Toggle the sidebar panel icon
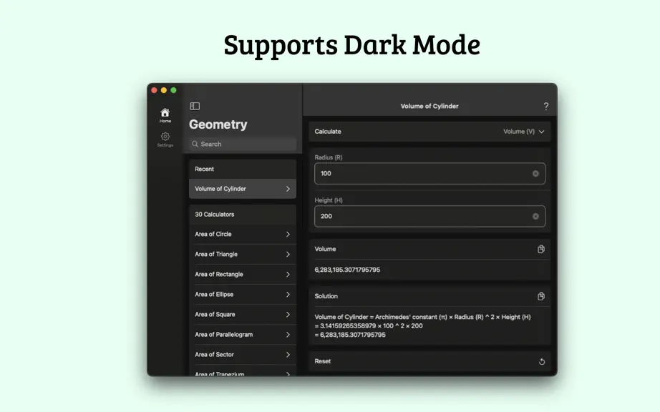 (x=195, y=106)
